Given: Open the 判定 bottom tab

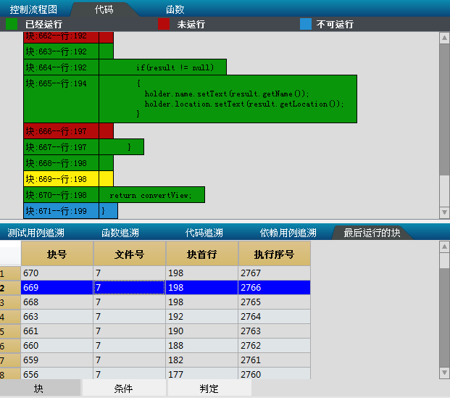Looking at the screenshot, I should coord(209,388).
